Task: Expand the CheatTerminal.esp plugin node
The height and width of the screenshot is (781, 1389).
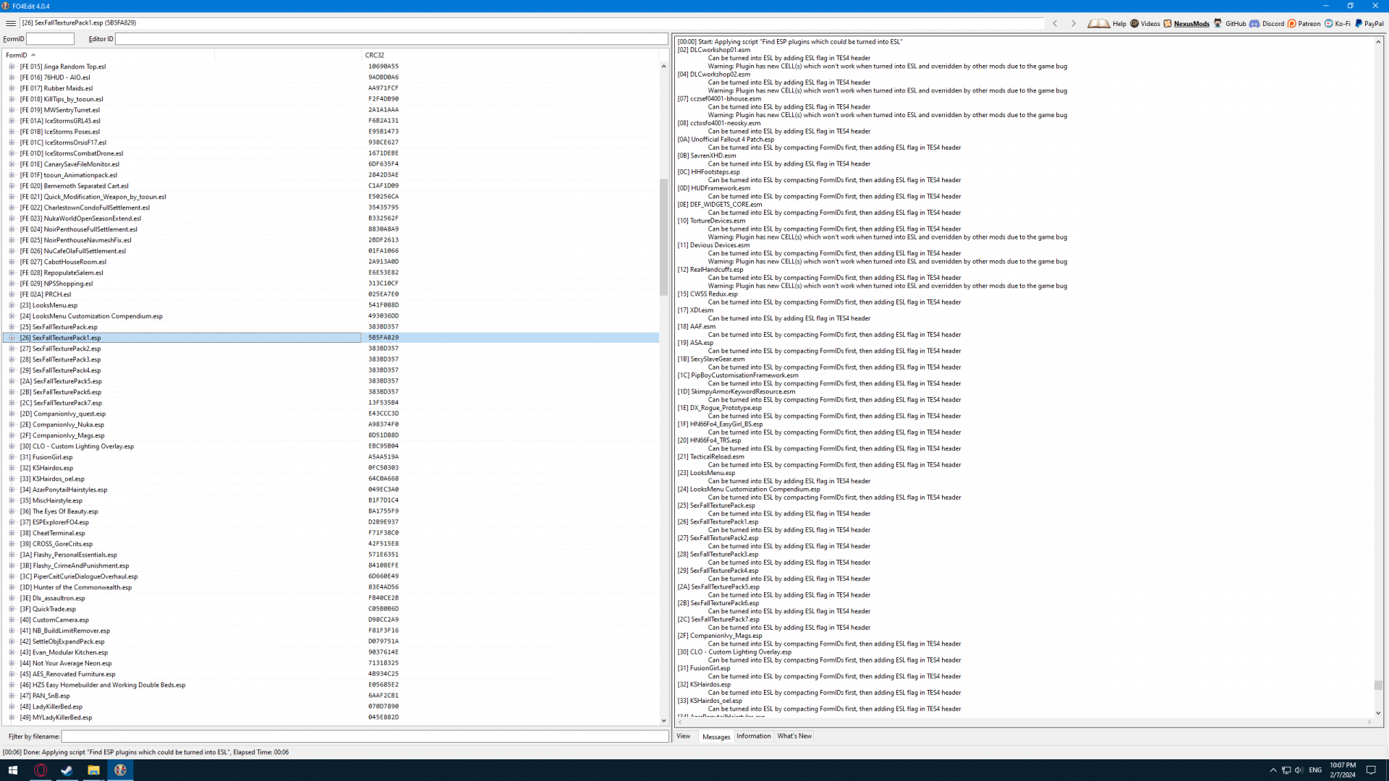Action: 12,533
